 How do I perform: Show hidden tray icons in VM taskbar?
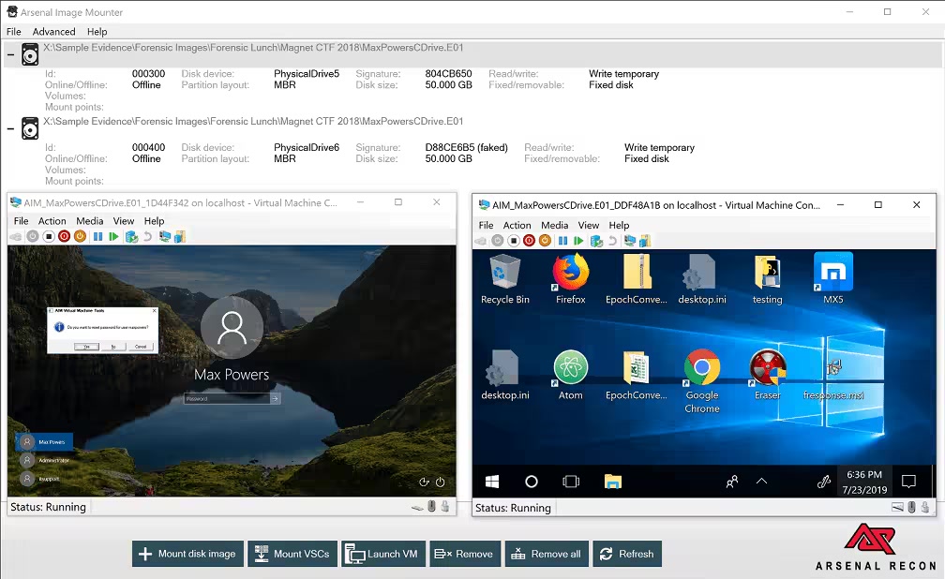pos(761,482)
